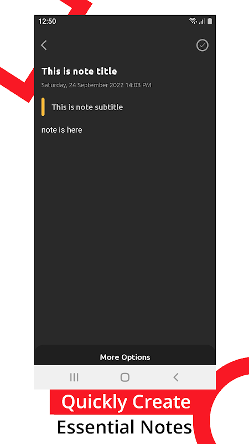
Task: Tap the cellular signal strength icon
Action: pos(201,21)
